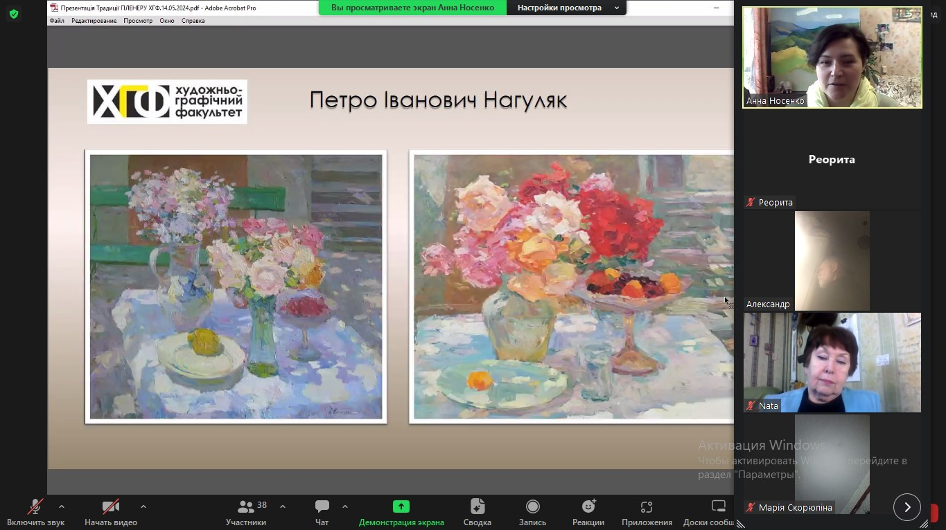Click the slide title Петро Іванович Нагуляк
The image size is (946, 530).
(438, 100)
